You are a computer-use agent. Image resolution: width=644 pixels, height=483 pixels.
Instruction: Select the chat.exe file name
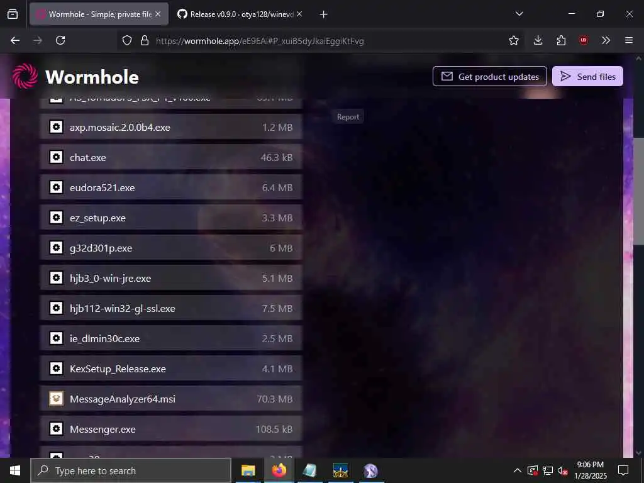[x=88, y=157]
